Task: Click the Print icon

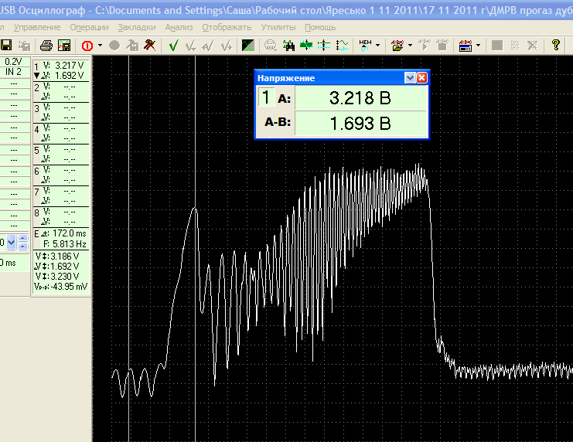Action: click(46, 46)
